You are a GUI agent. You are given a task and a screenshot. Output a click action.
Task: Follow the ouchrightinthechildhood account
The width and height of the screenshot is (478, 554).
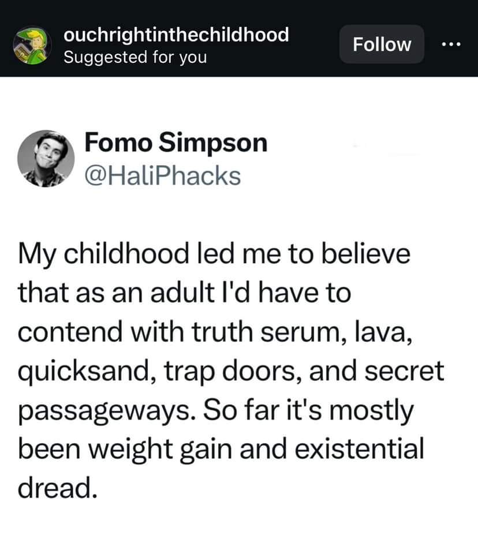[382, 44]
